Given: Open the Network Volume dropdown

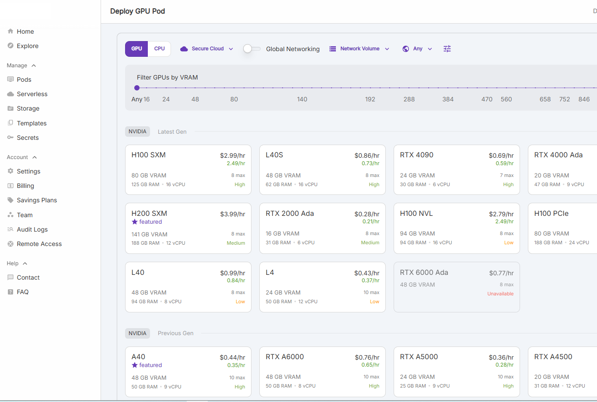Looking at the screenshot, I should click(x=360, y=49).
